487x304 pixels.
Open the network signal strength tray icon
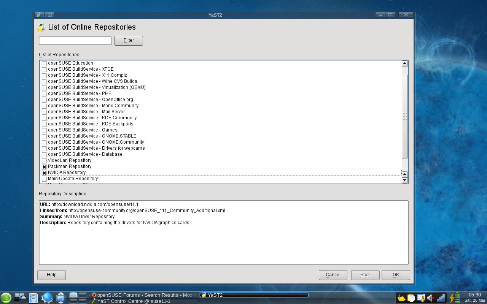(x=441, y=298)
